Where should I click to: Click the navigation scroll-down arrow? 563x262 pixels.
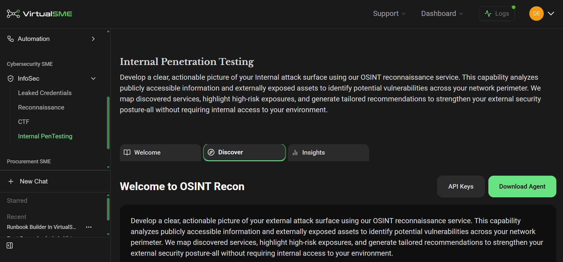click(108, 167)
